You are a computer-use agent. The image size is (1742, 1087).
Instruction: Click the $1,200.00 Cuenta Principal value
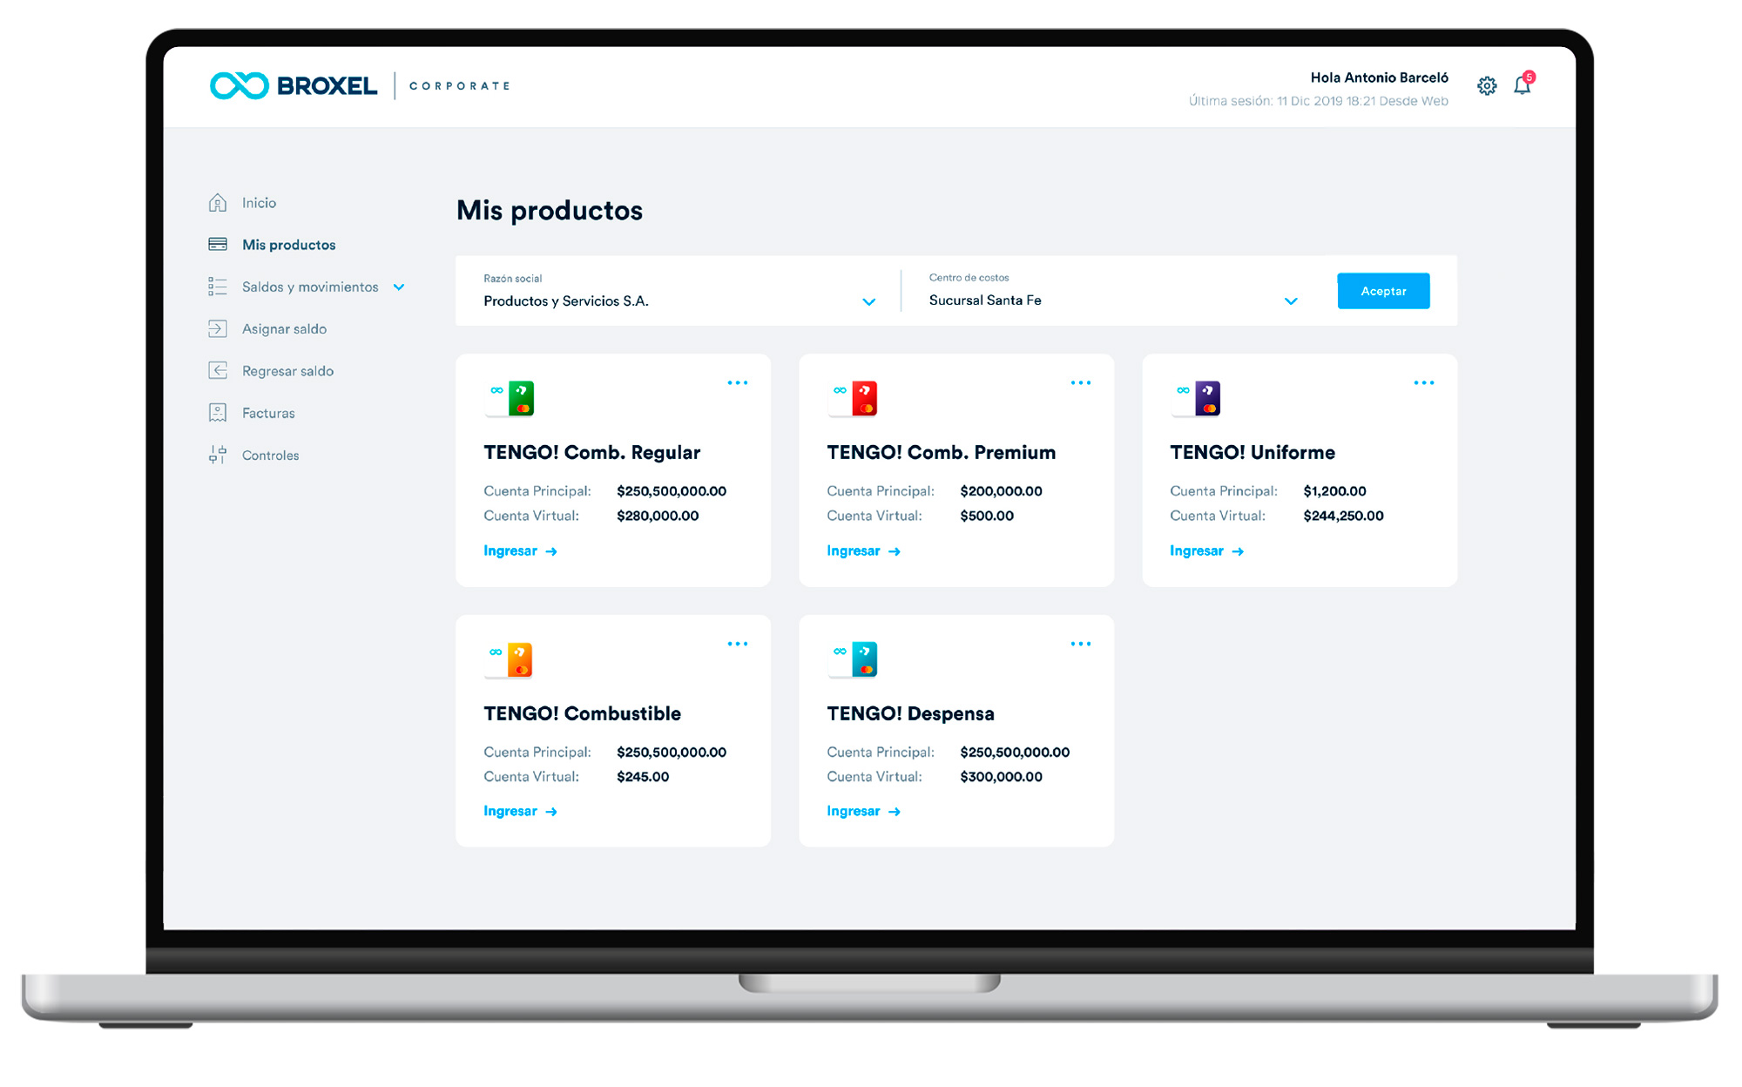tap(1334, 491)
